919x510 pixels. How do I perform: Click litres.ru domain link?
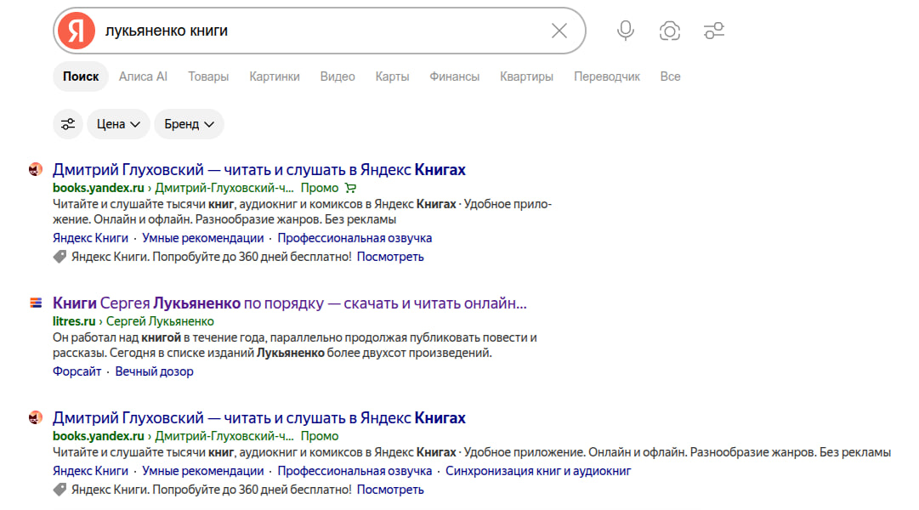click(x=74, y=321)
